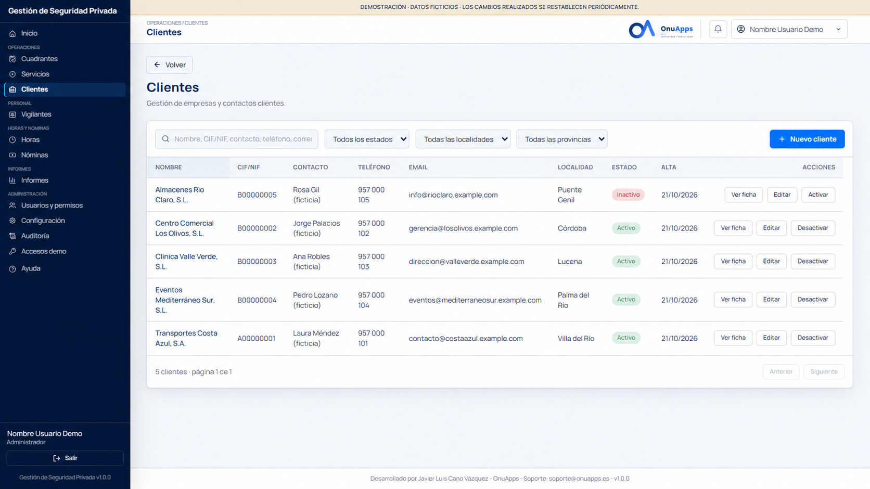This screenshot has width=870, height=489.
Task: Click the Vigilantes icon in the sidebar
Action: pyautogui.click(x=12, y=114)
